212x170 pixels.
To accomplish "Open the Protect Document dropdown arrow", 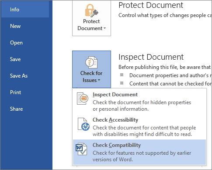I will tap(104, 28).
